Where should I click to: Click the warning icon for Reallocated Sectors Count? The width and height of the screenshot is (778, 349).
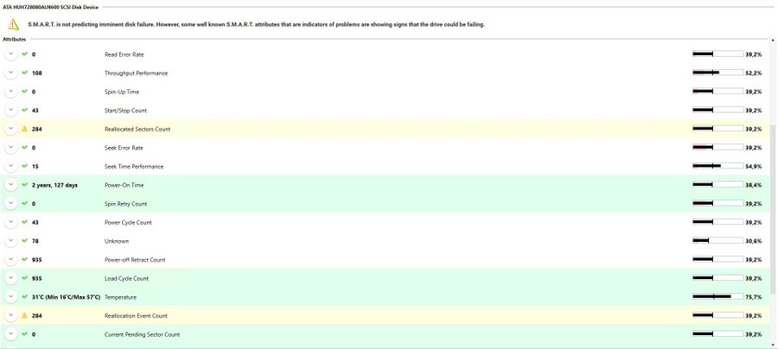coord(25,129)
